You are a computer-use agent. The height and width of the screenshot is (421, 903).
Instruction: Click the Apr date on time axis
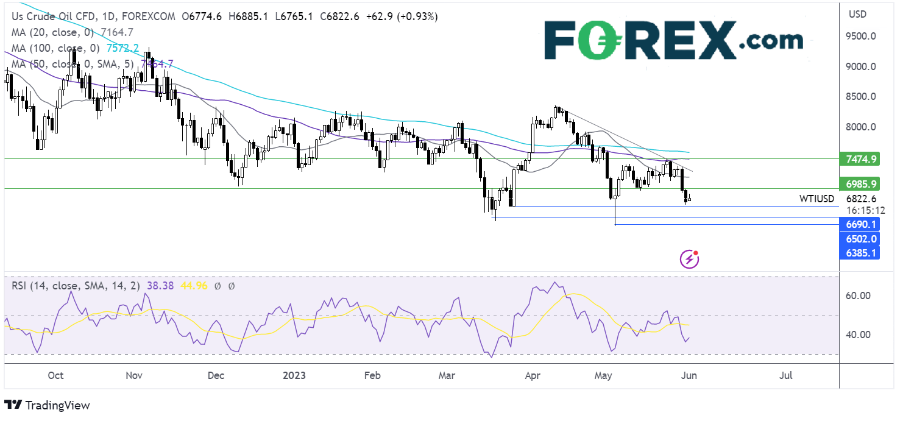[533, 375]
